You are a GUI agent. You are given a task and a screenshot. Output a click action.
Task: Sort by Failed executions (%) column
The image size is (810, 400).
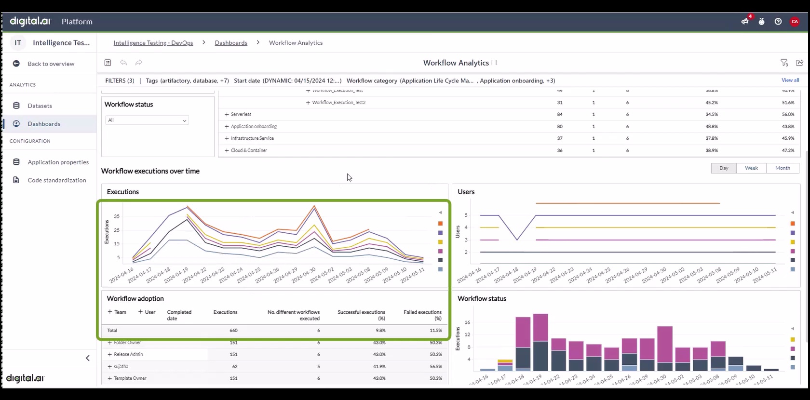tap(422, 315)
